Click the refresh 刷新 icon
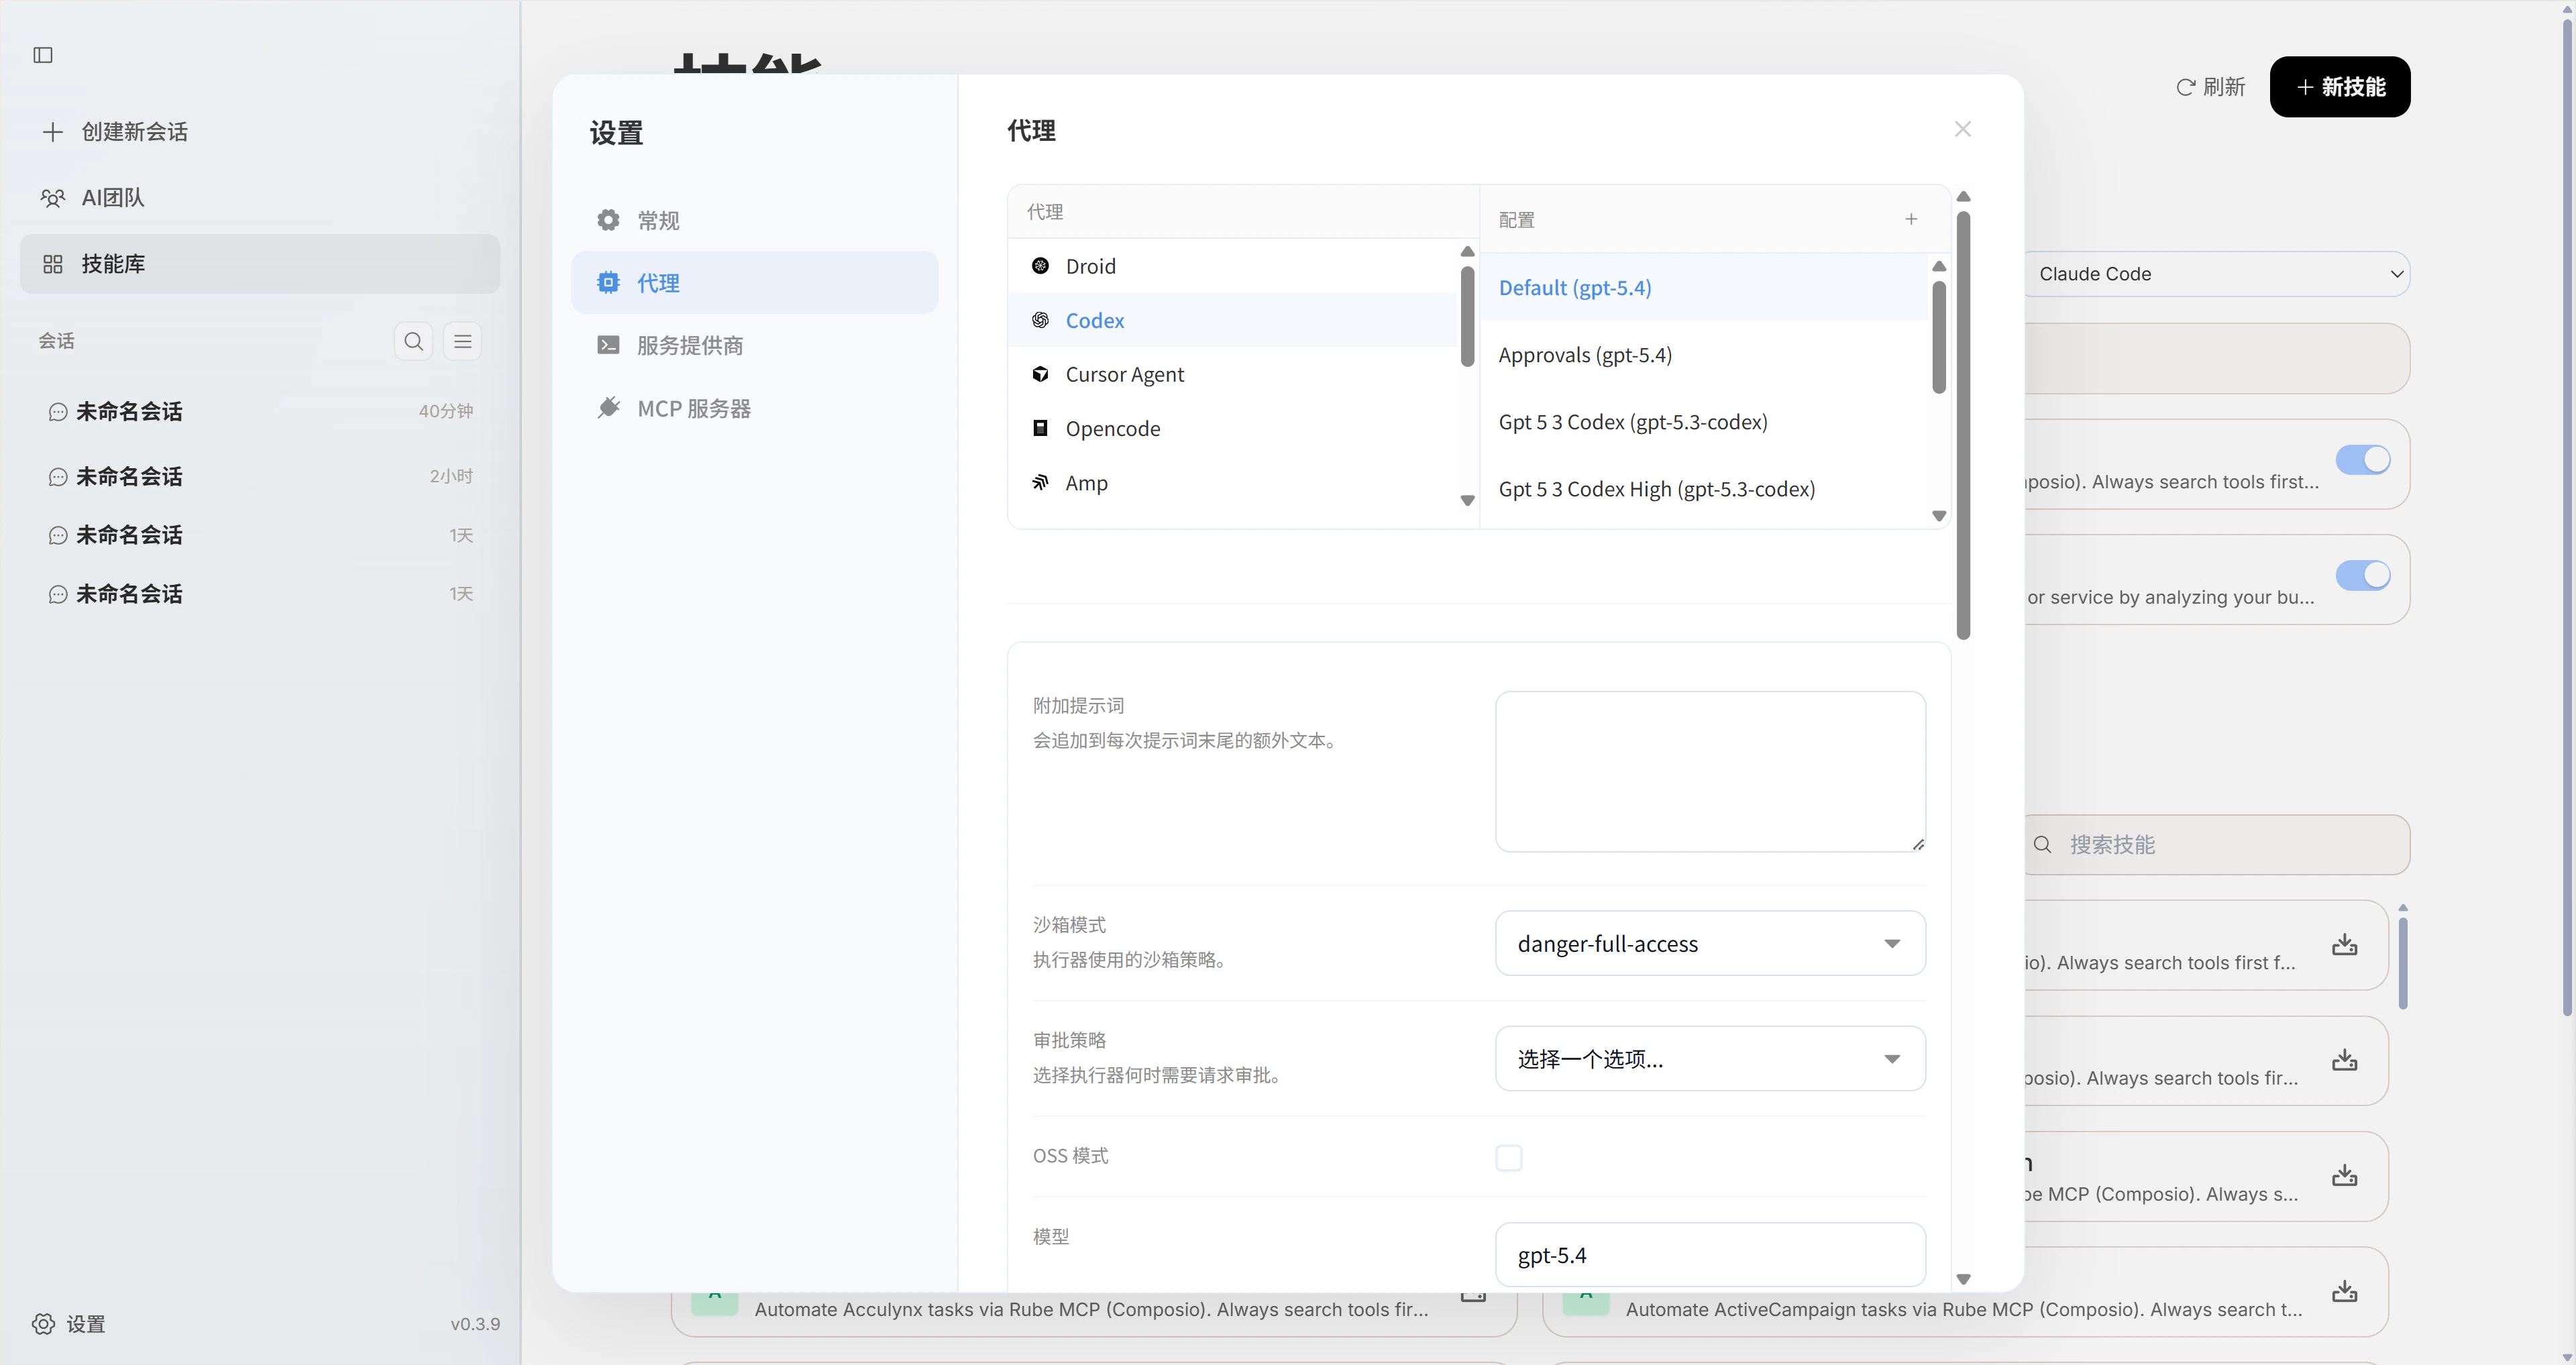2576x1365 pixels. click(x=2186, y=88)
